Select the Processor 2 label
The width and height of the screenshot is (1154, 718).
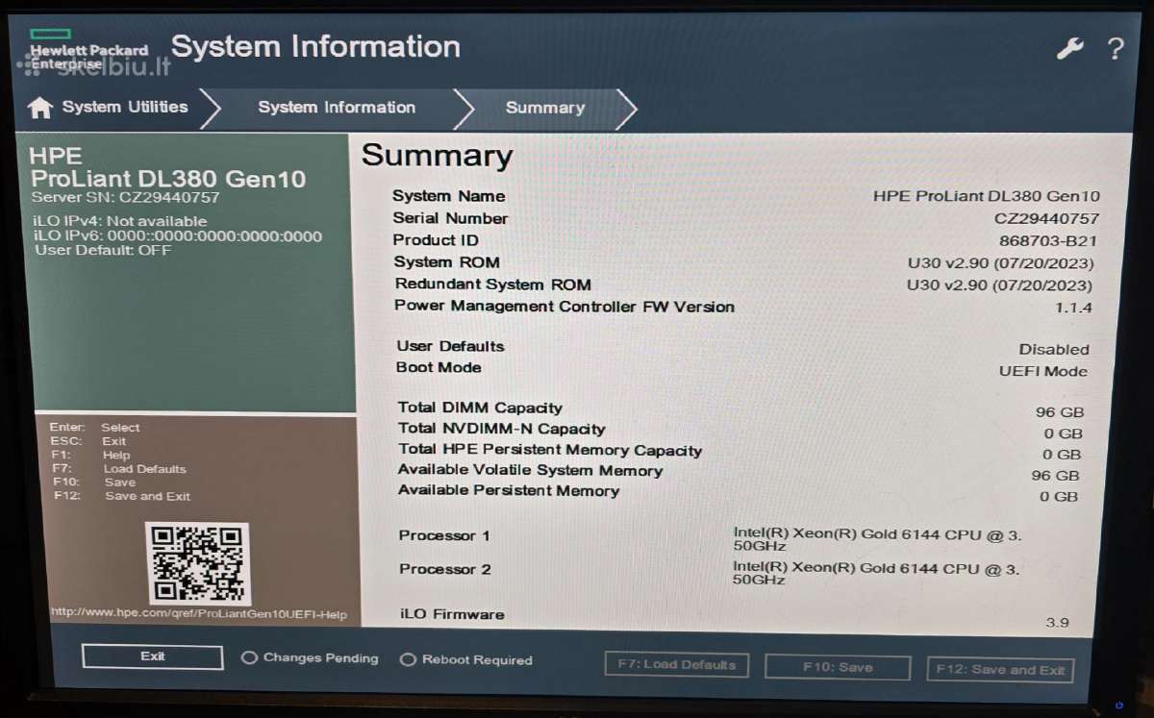tap(445, 569)
